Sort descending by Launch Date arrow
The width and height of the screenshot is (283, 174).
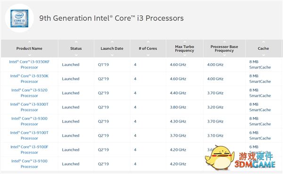point(112,55)
